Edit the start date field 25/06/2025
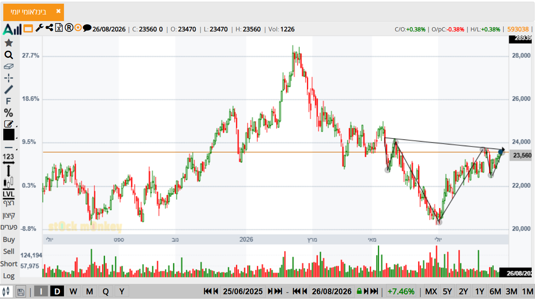 click(x=243, y=291)
